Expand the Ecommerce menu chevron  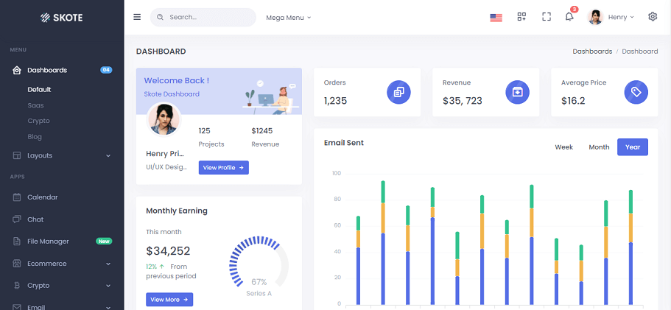pyautogui.click(x=108, y=264)
